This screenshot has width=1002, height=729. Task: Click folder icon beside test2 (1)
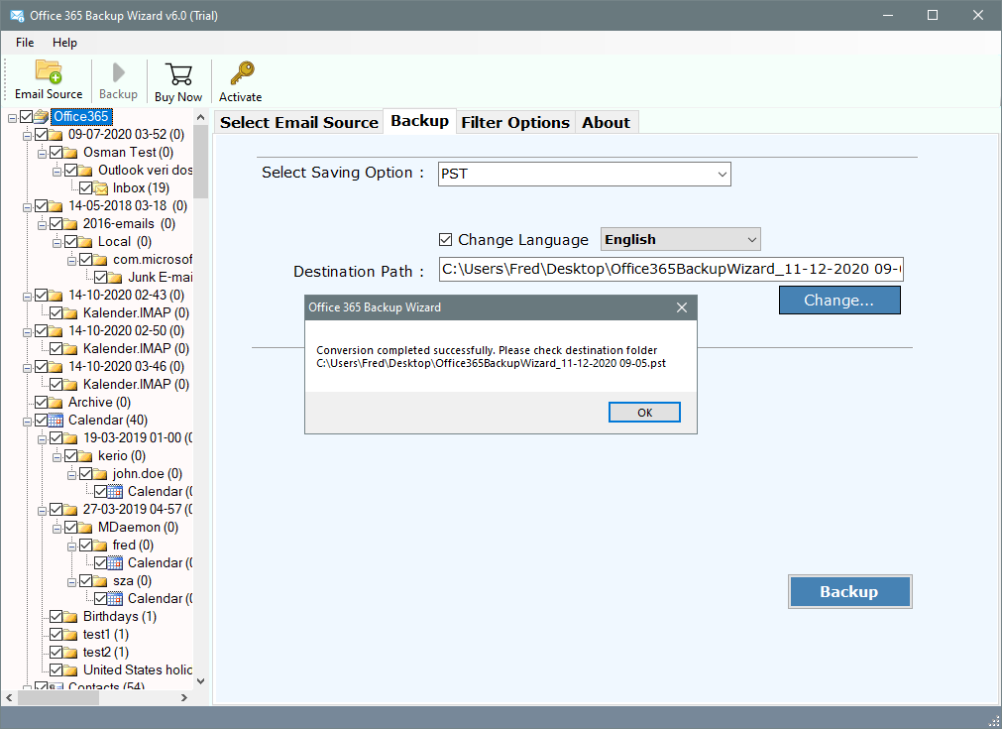pyautogui.click(x=71, y=653)
